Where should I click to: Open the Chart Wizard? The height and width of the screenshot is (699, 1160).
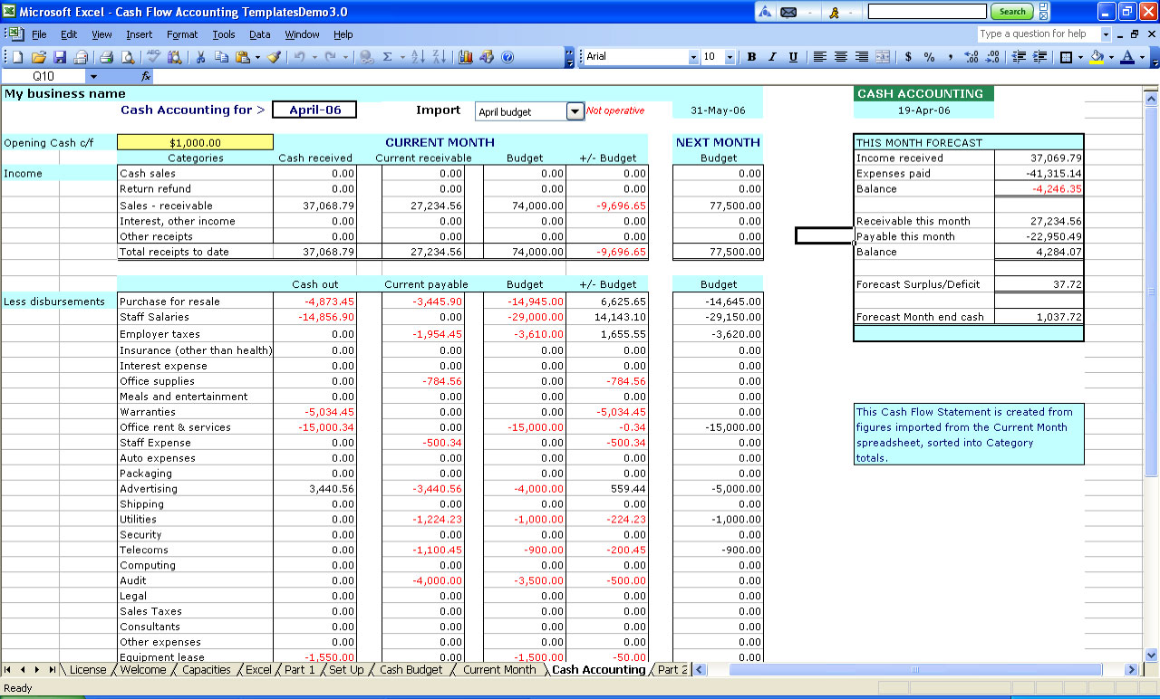(x=465, y=58)
